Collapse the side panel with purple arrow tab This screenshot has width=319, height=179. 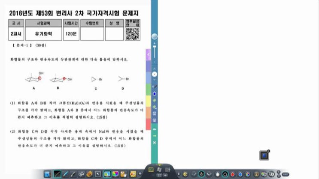coord(148,54)
